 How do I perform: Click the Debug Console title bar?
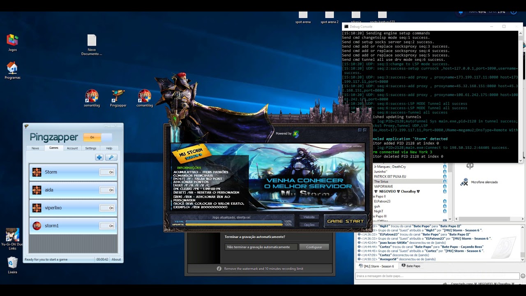coord(431,26)
